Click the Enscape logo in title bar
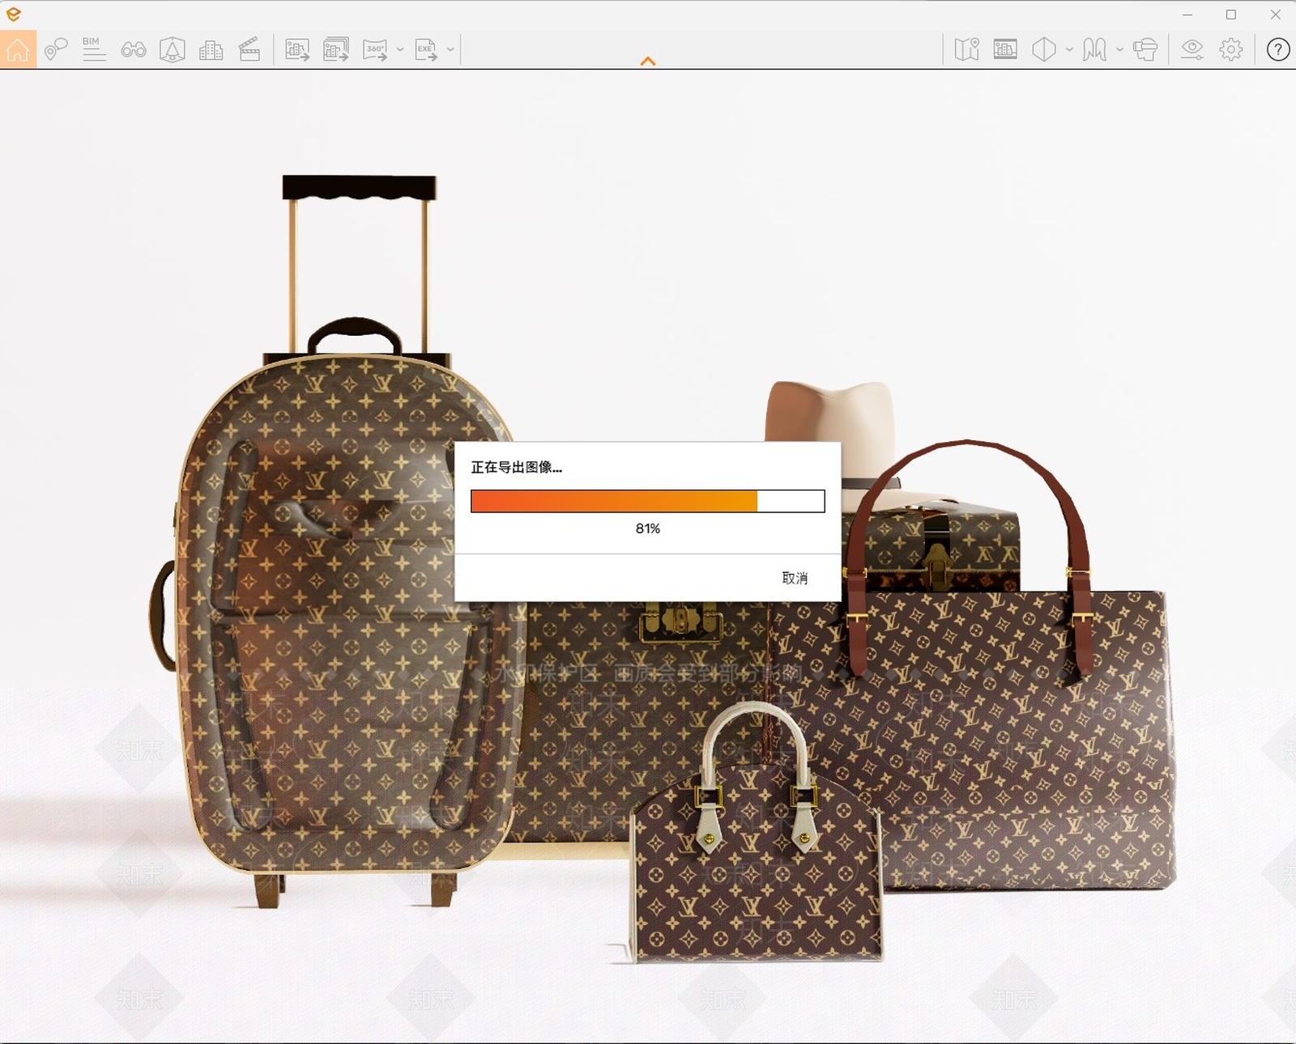Image resolution: width=1296 pixels, height=1044 pixels. click(x=13, y=15)
